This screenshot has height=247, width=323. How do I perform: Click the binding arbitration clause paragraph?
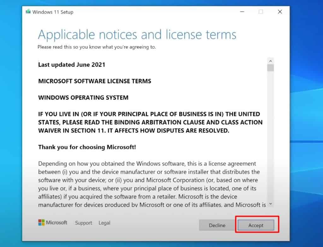[148, 122]
